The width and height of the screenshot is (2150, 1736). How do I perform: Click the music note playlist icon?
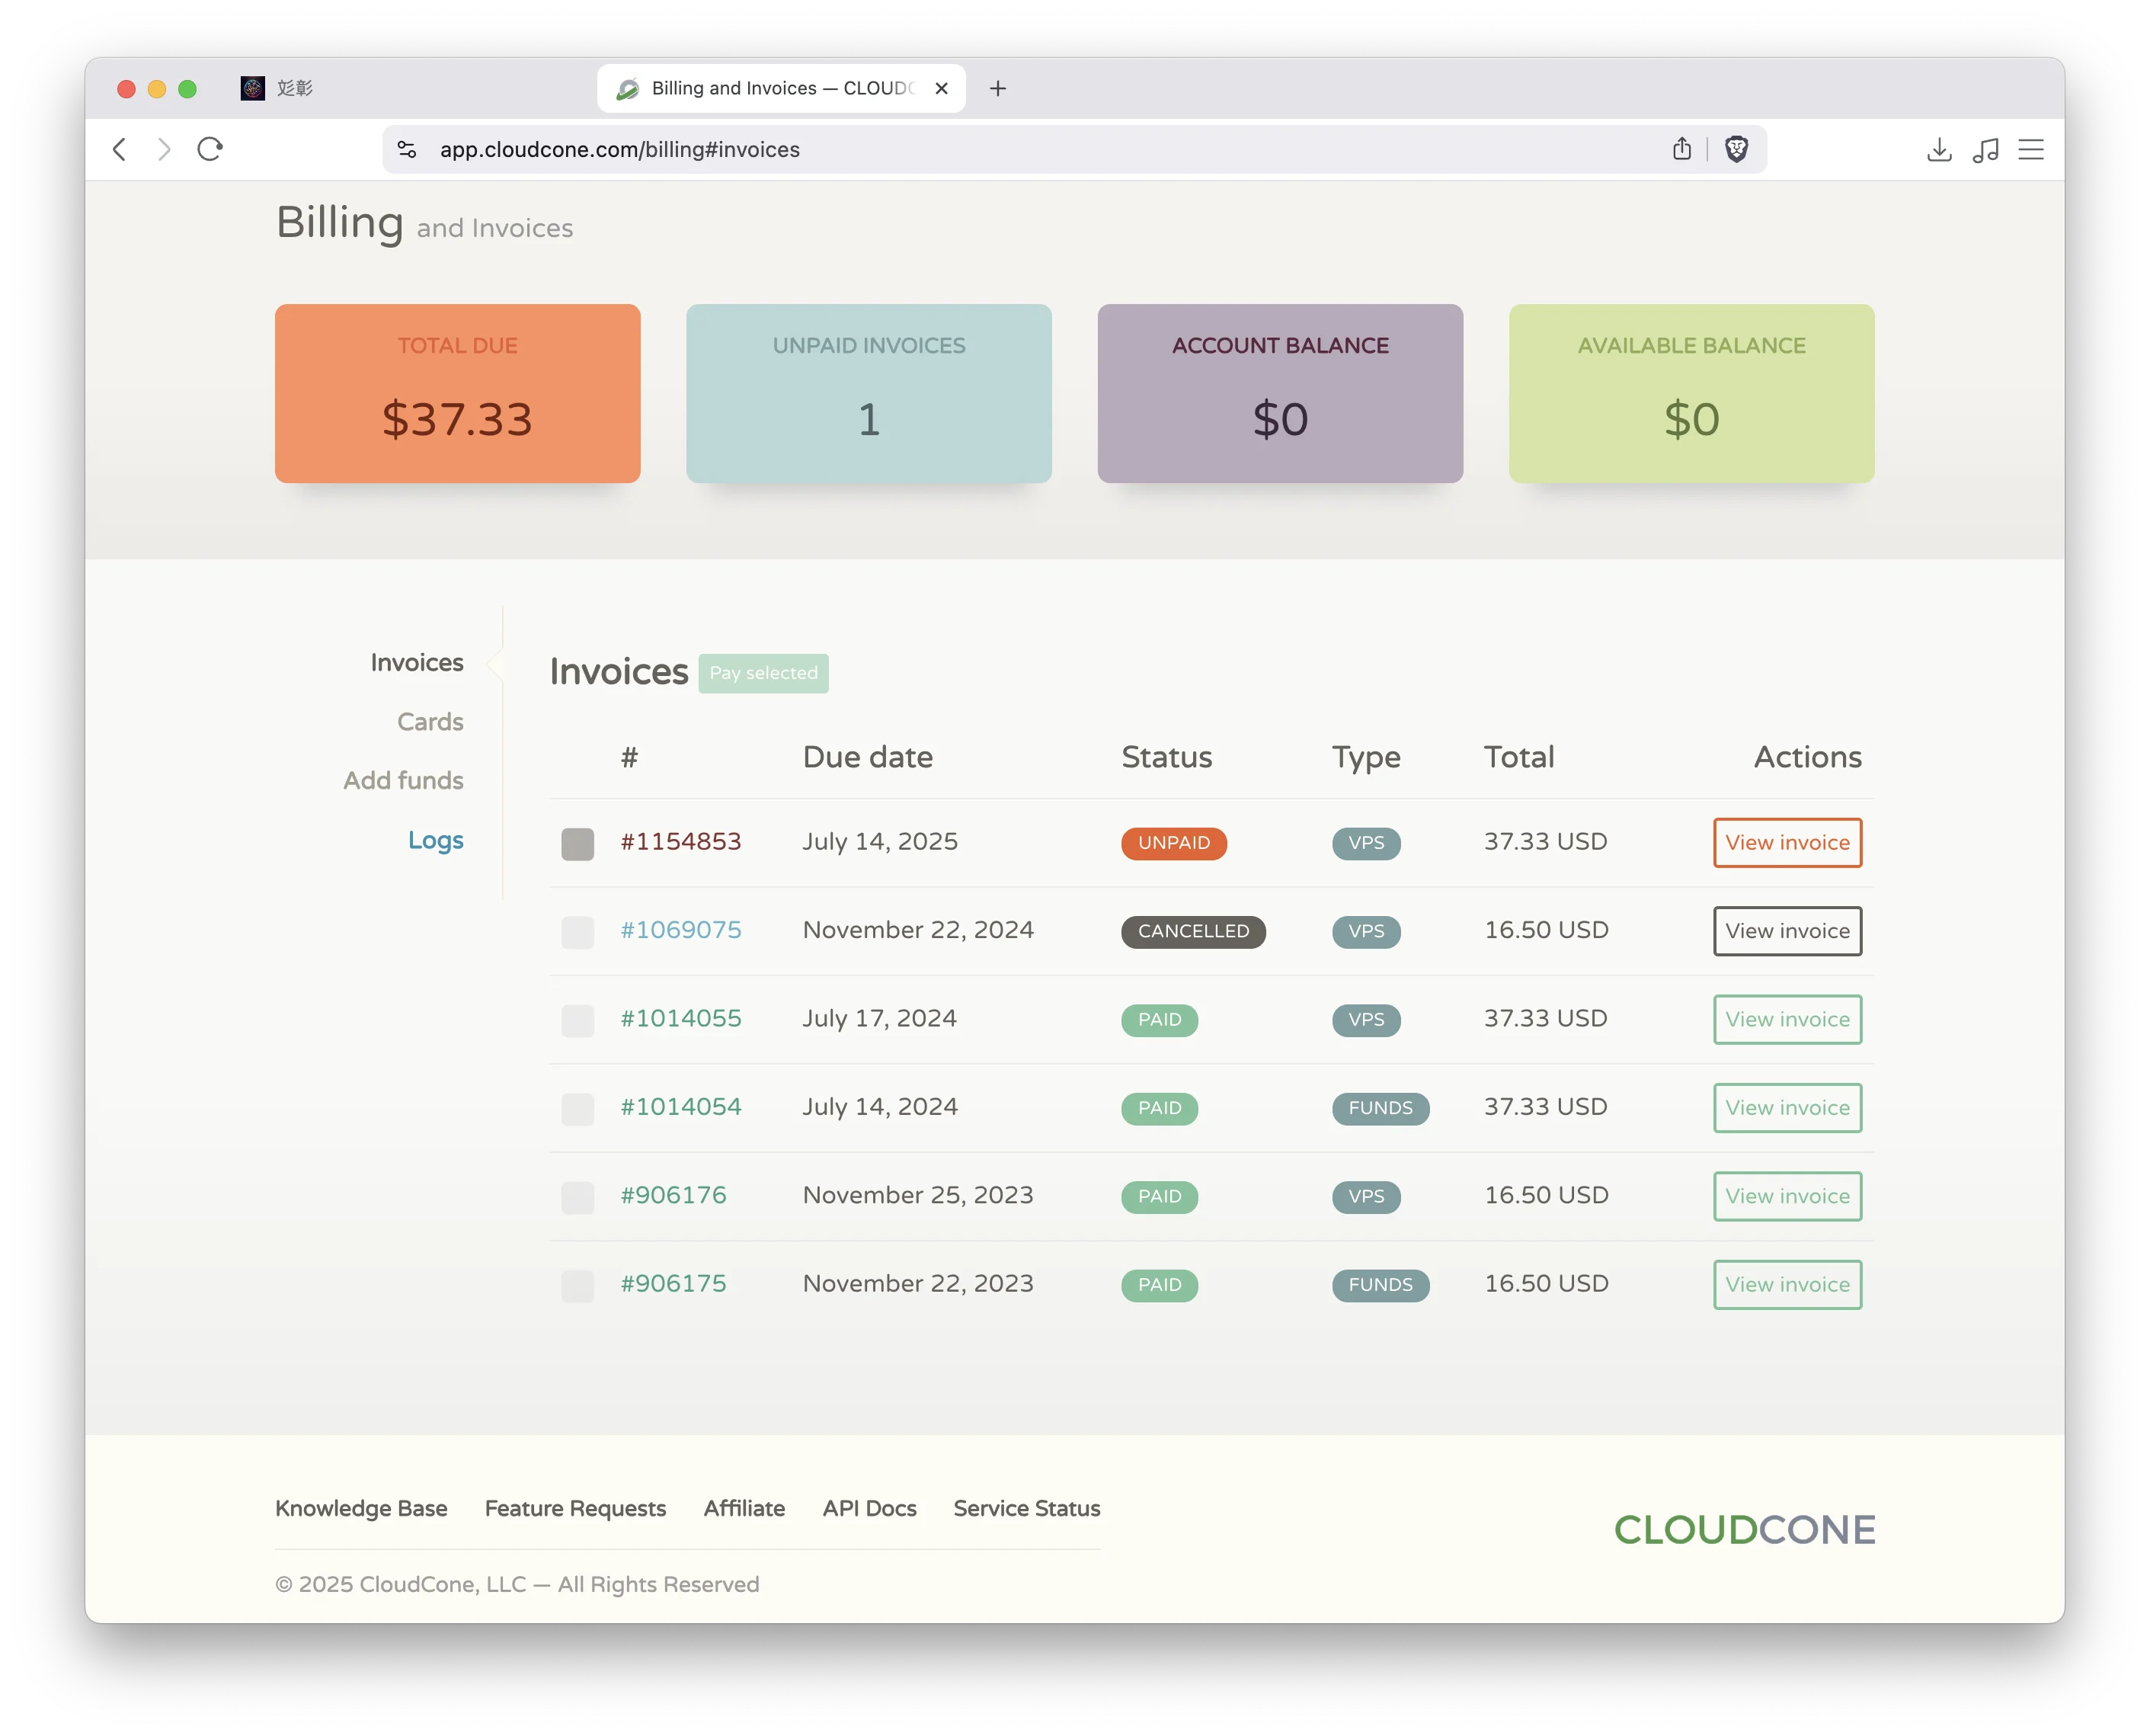click(1985, 150)
